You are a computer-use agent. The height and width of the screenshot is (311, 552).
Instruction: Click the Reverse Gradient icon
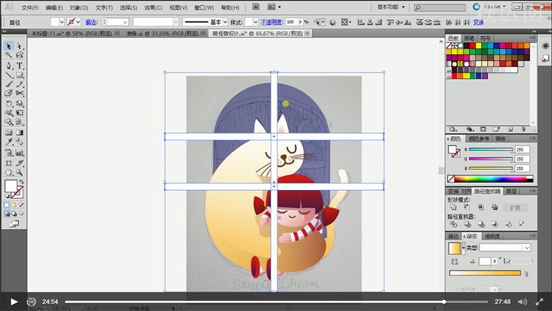(455, 261)
